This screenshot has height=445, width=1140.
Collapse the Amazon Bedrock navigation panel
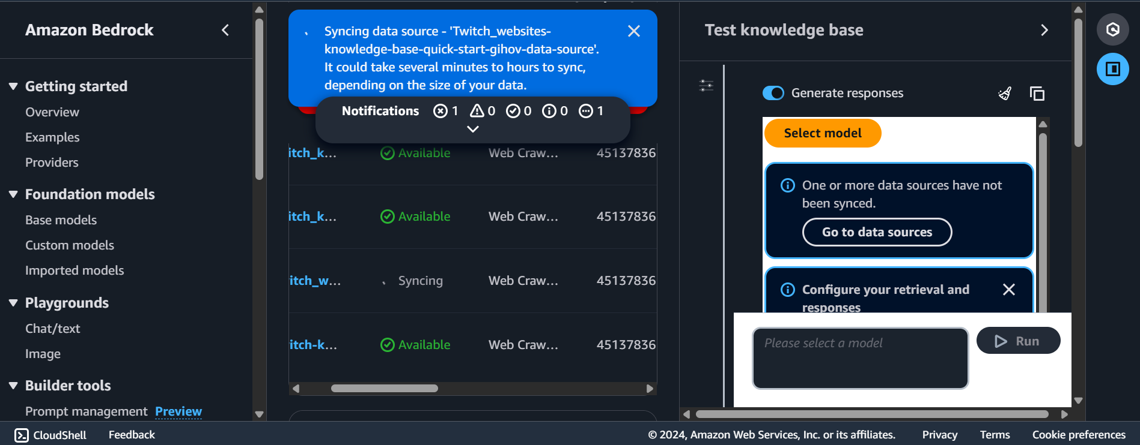coord(225,30)
